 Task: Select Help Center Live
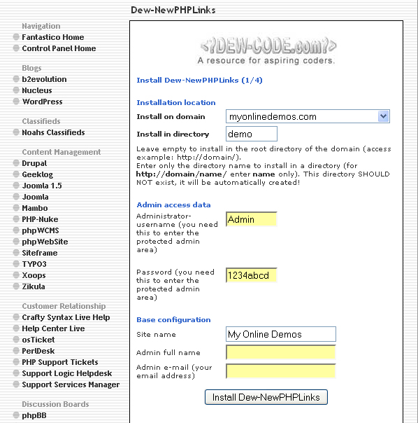(x=53, y=328)
